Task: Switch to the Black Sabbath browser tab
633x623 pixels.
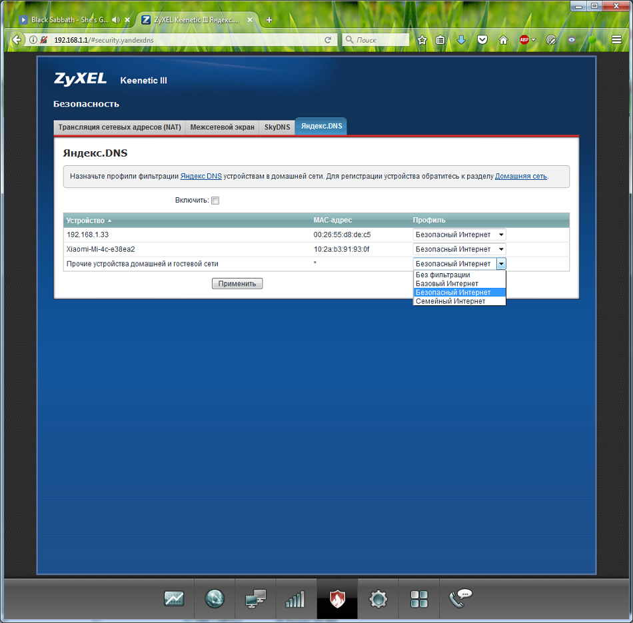Action: coord(69,20)
